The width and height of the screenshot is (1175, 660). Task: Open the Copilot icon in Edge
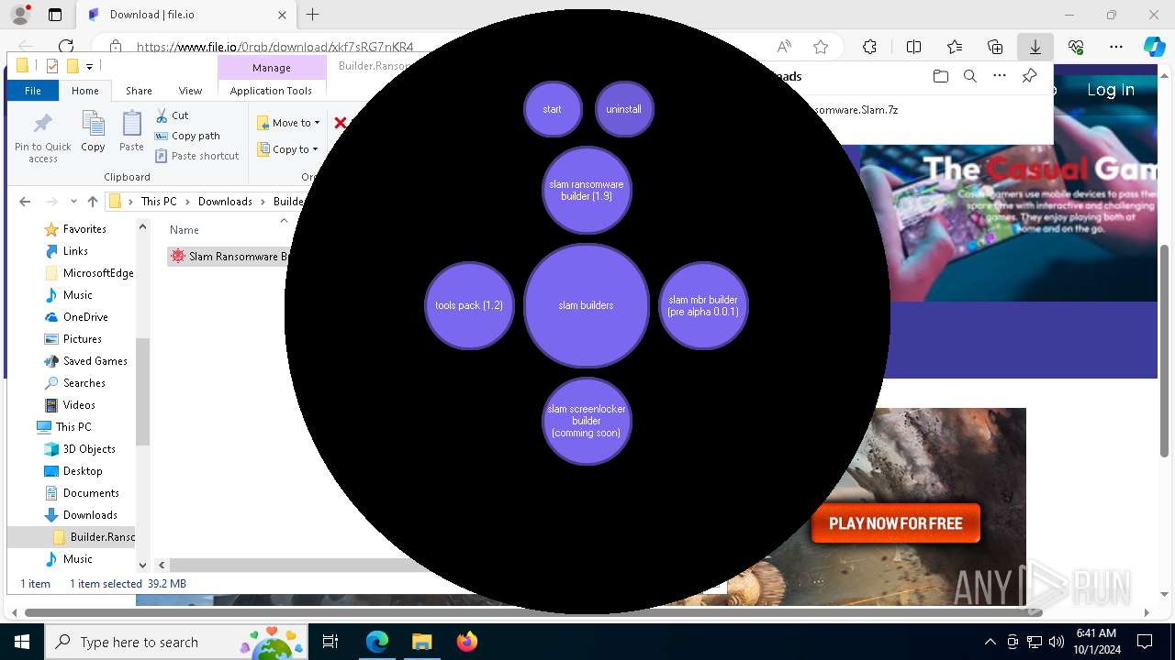(1154, 47)
